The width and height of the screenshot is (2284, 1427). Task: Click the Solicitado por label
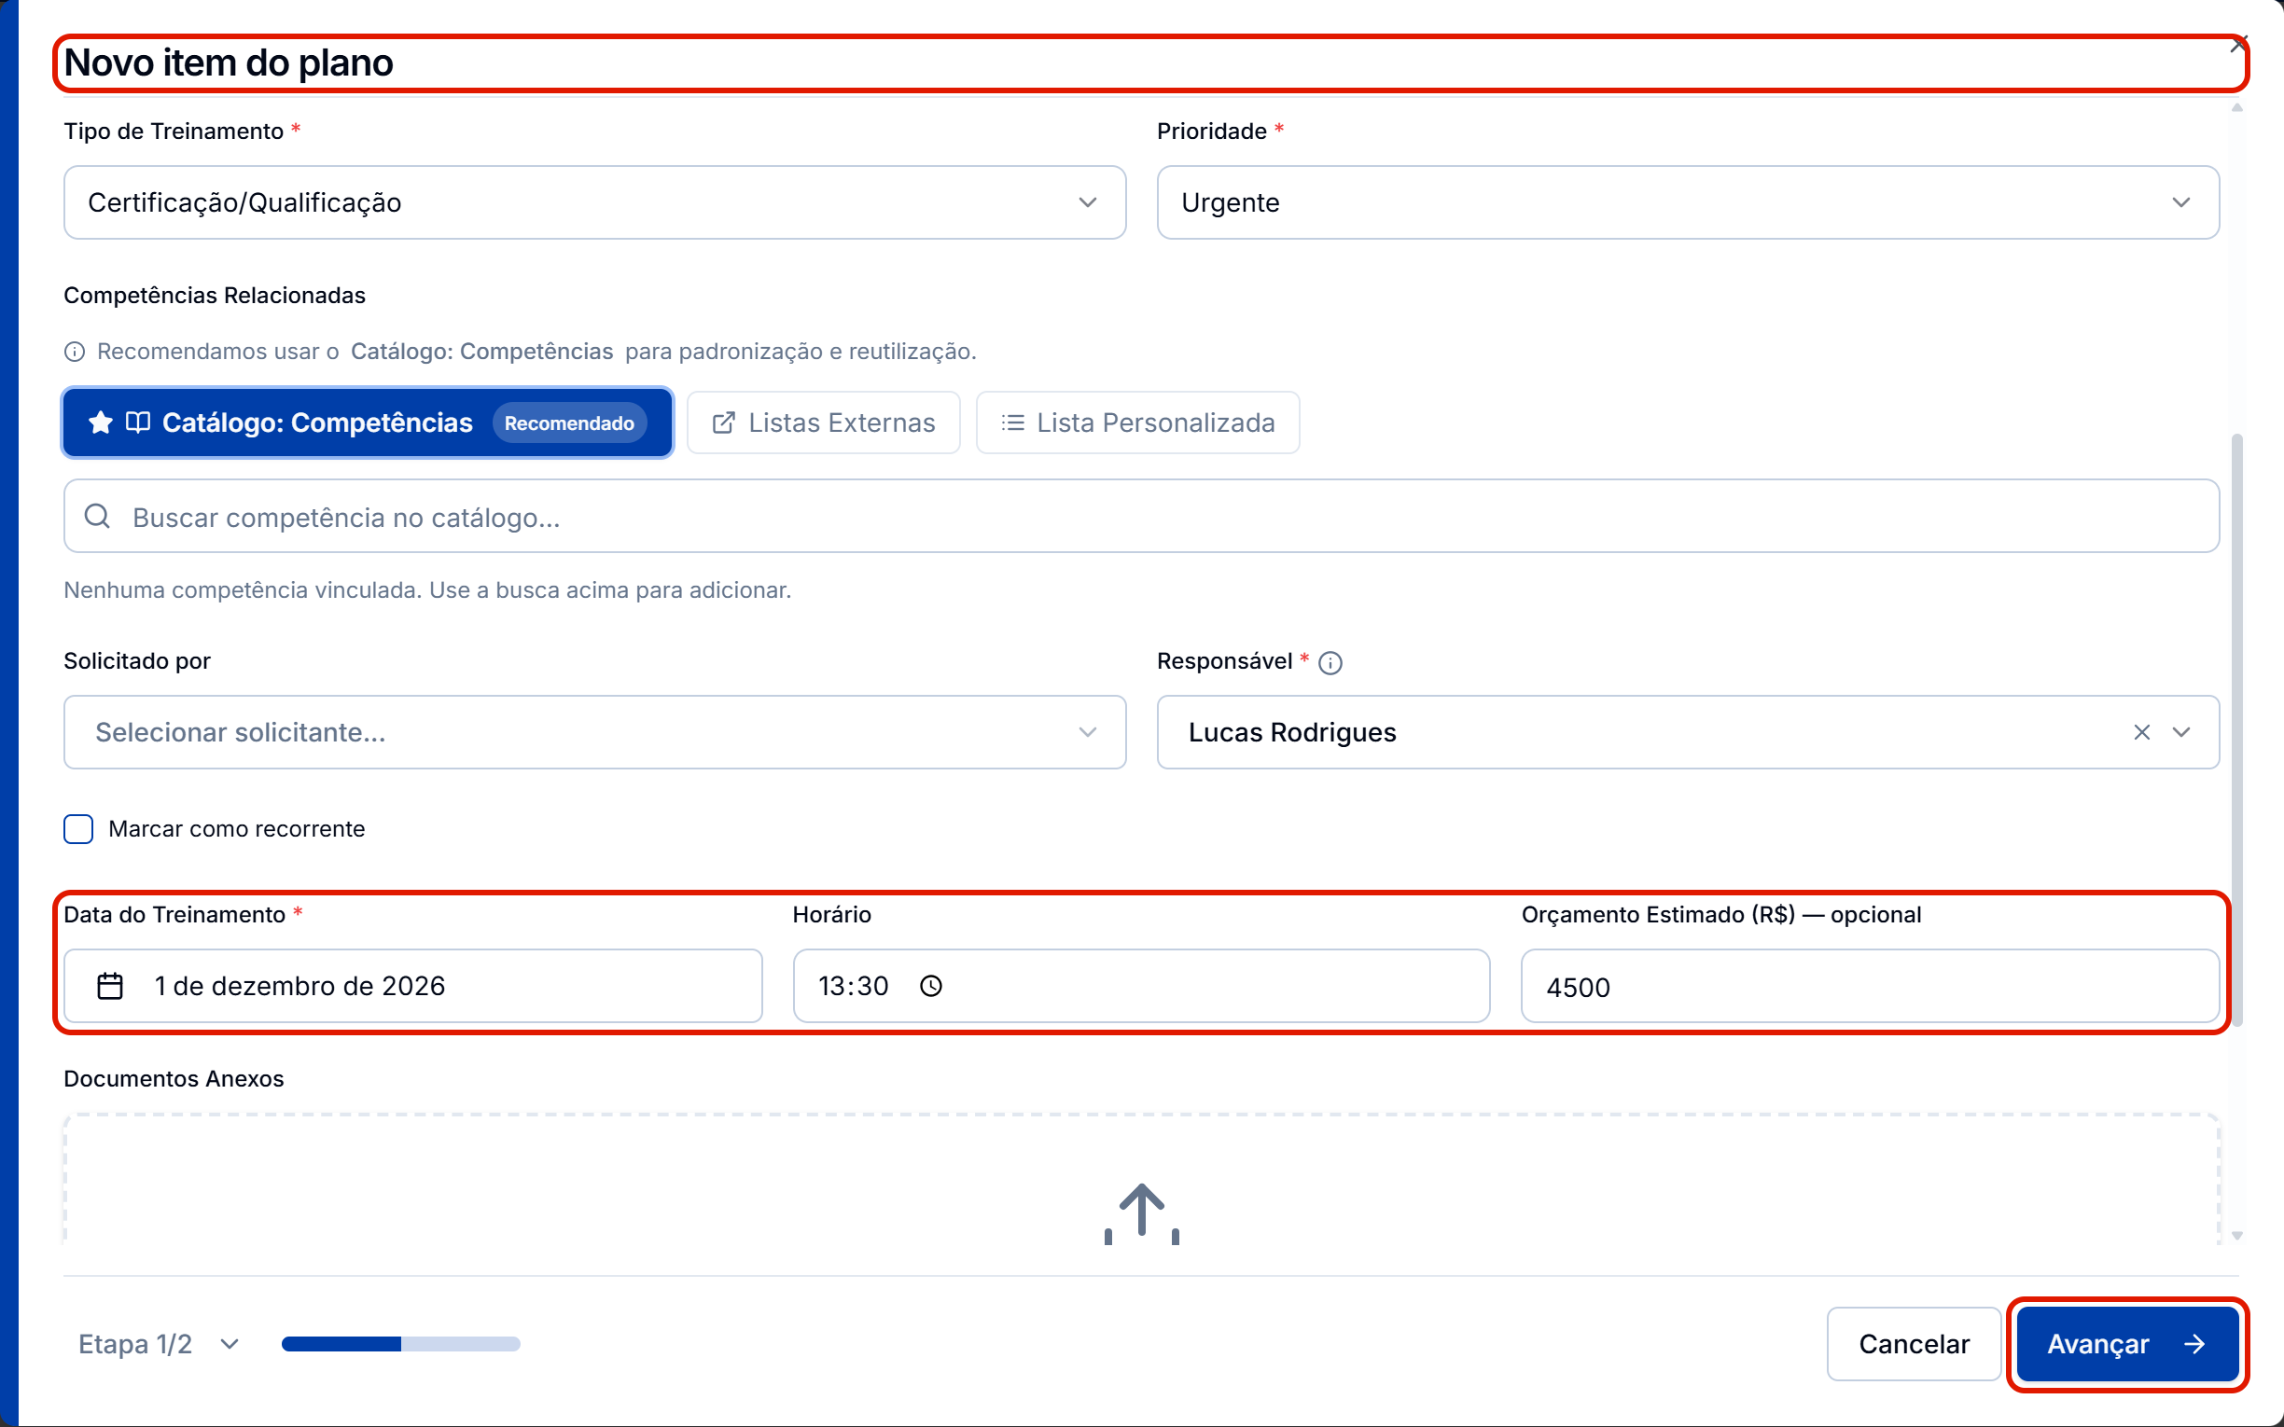pyautogui.click(x=137, y=660)
